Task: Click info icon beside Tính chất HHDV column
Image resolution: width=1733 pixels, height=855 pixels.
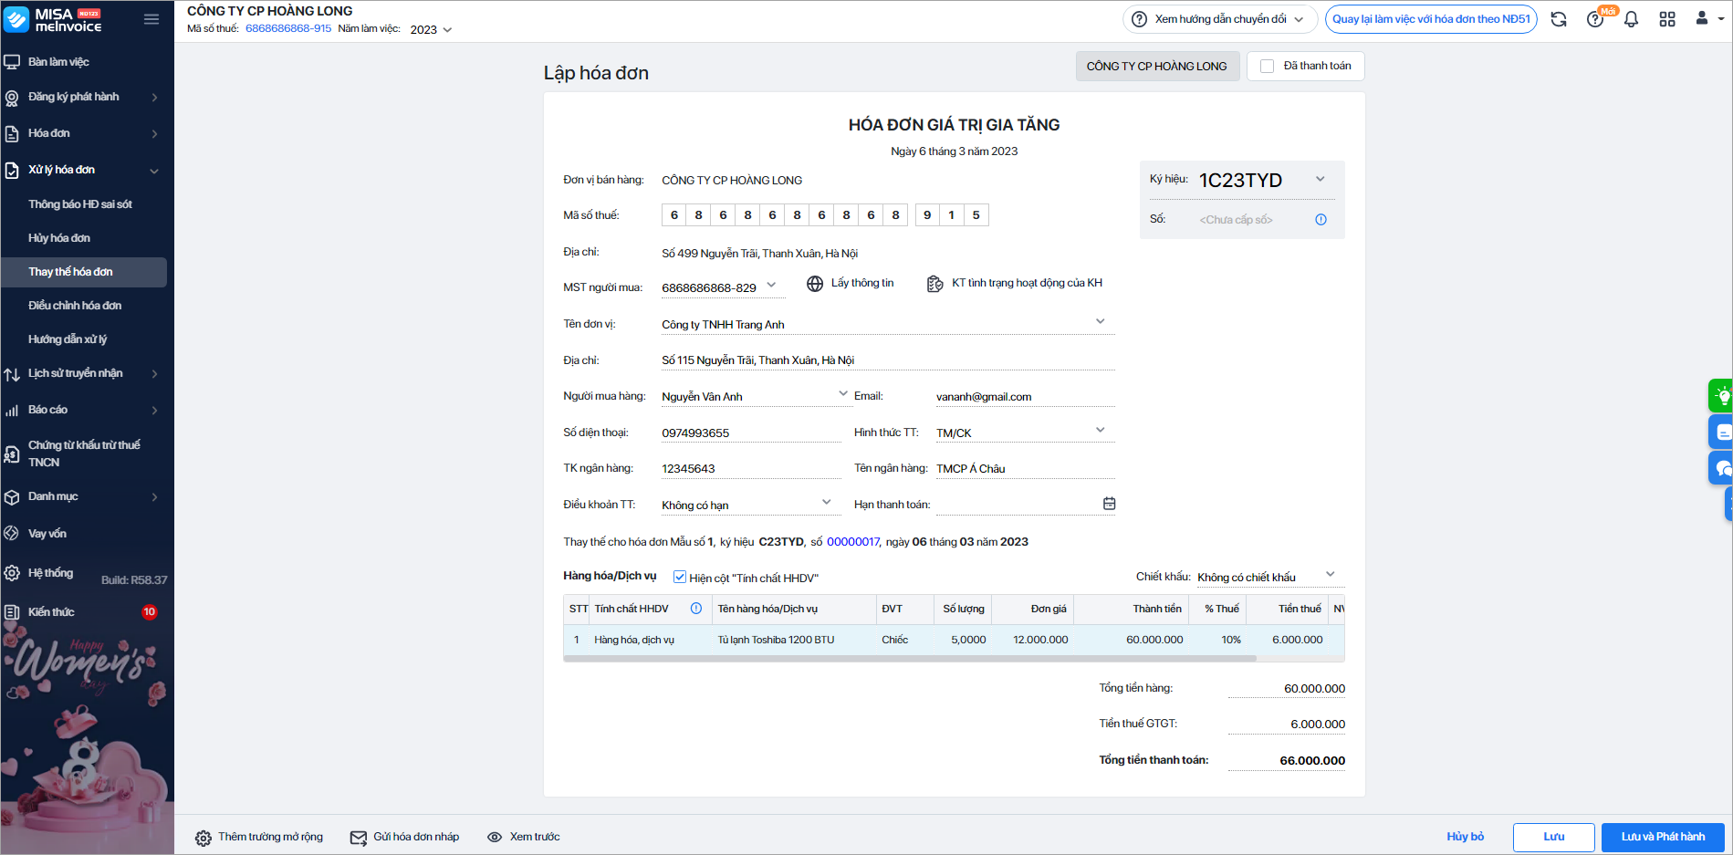Action: click(696, 609)
